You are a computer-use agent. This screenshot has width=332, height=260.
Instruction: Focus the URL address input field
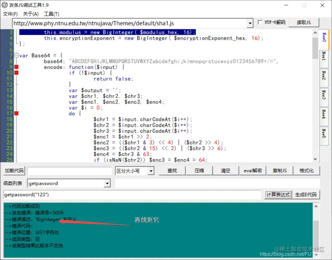(129, 23)
